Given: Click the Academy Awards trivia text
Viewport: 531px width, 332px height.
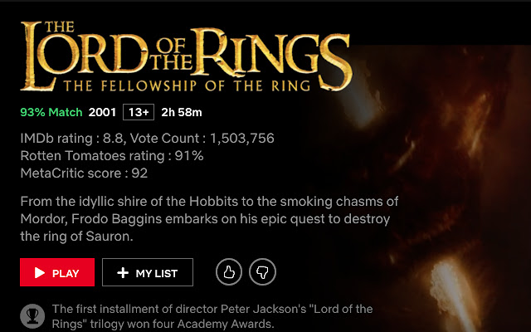Looking at the screenshot, I should pyautogui.click(x=212, y=316).
